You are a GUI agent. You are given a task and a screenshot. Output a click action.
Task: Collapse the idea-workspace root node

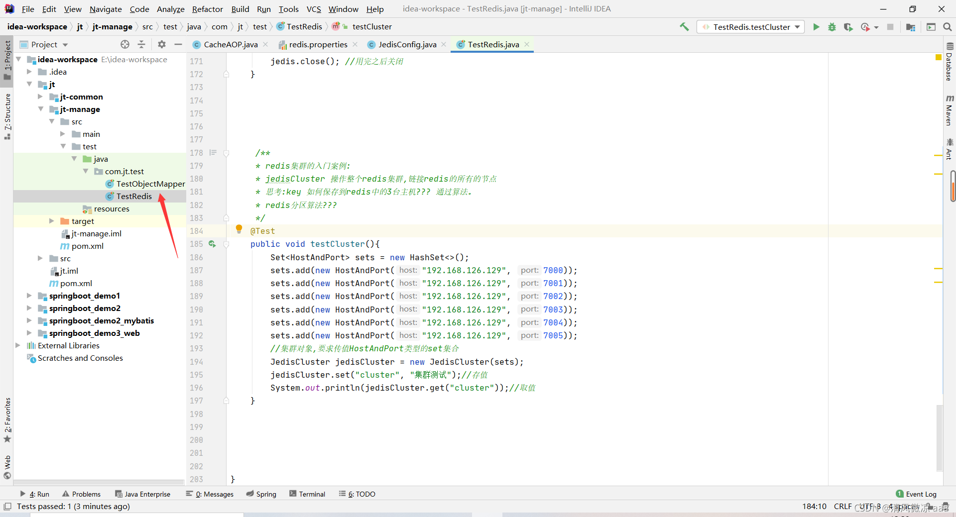pos(18,59)
